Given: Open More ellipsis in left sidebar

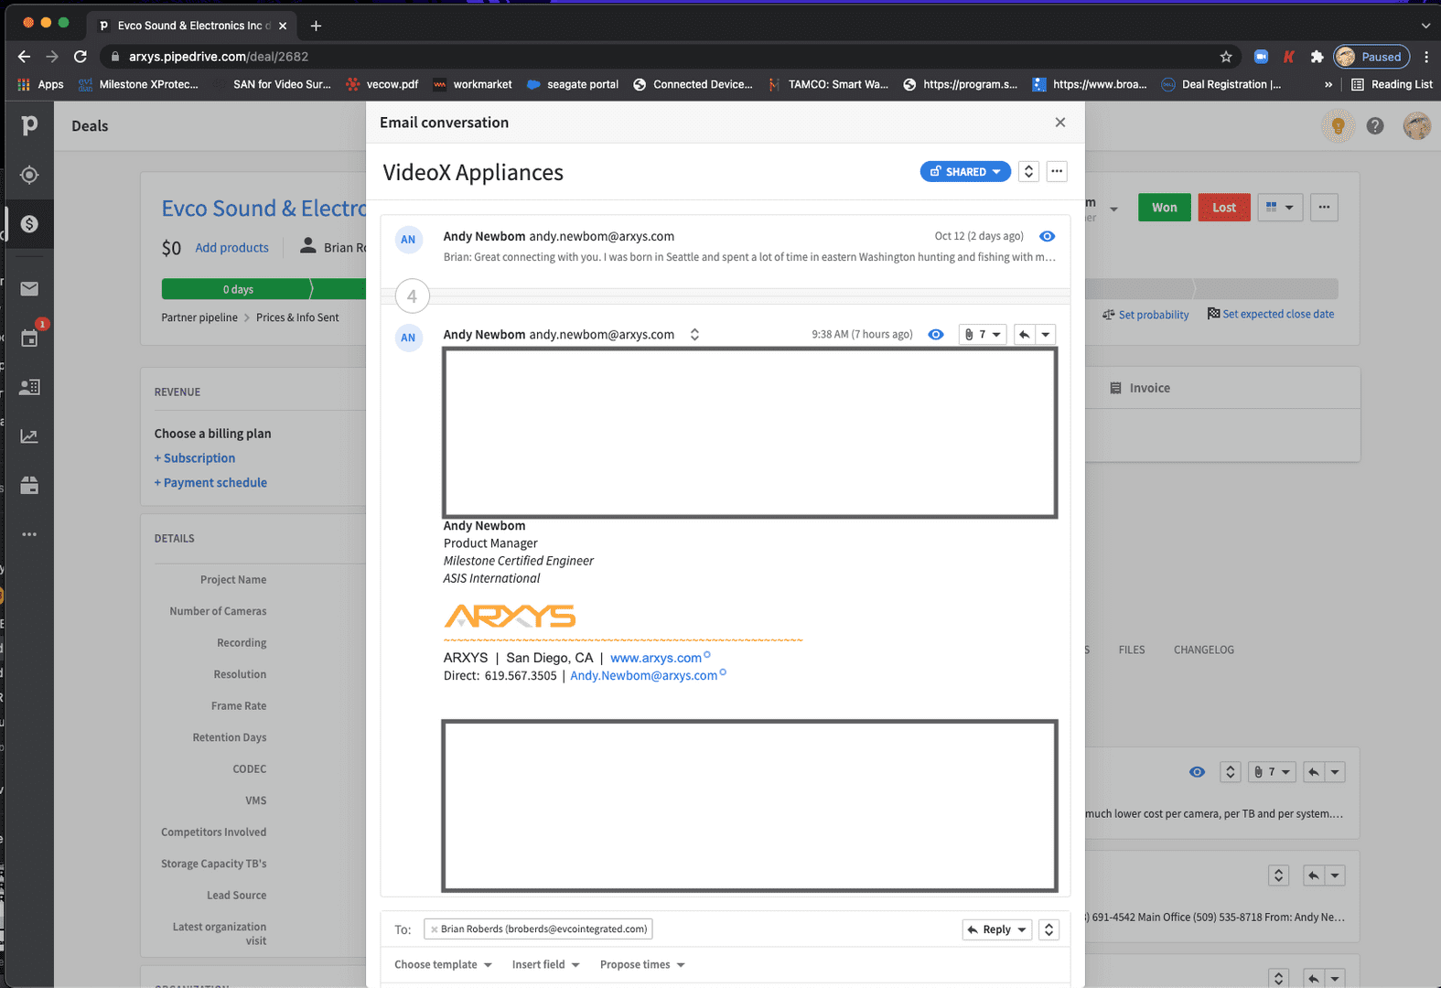Looking at the screenshot, I should (x=29, y=534).
